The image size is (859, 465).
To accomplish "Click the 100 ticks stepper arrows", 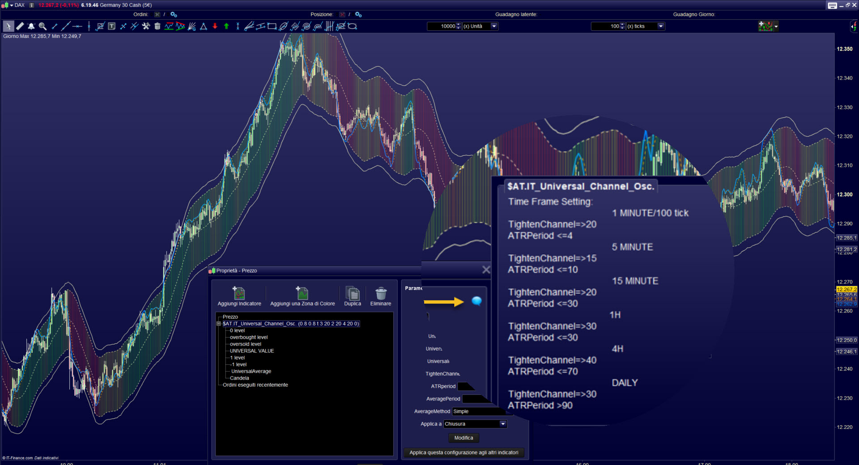I will click(x=622, y=26).
